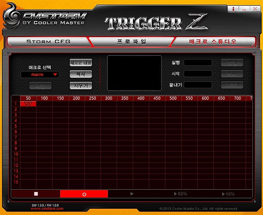Select row number 15 in grid

click(16, 182)
